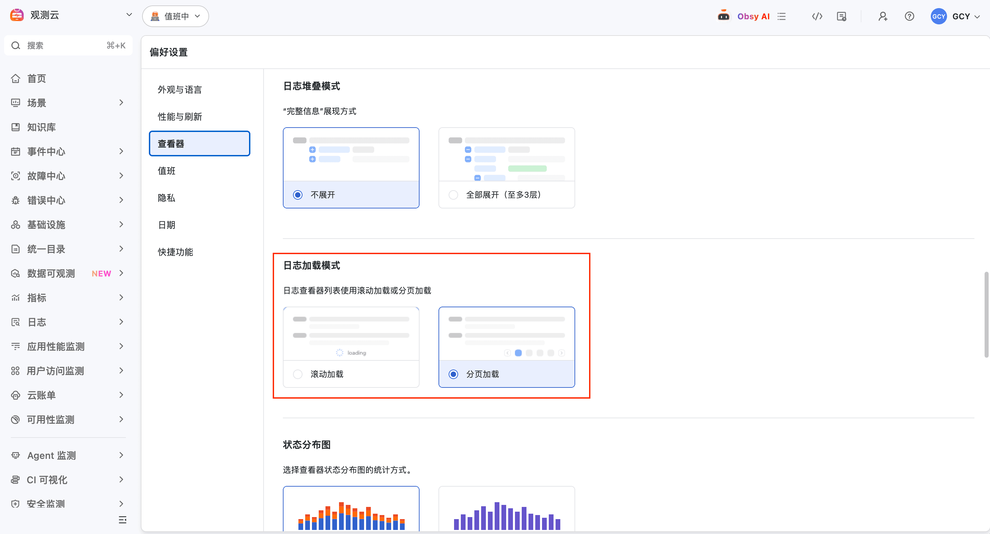Screen dimensions: 990x534
Task: Expand the Agent 监测 menu chevron
Action: click(121, 455)
